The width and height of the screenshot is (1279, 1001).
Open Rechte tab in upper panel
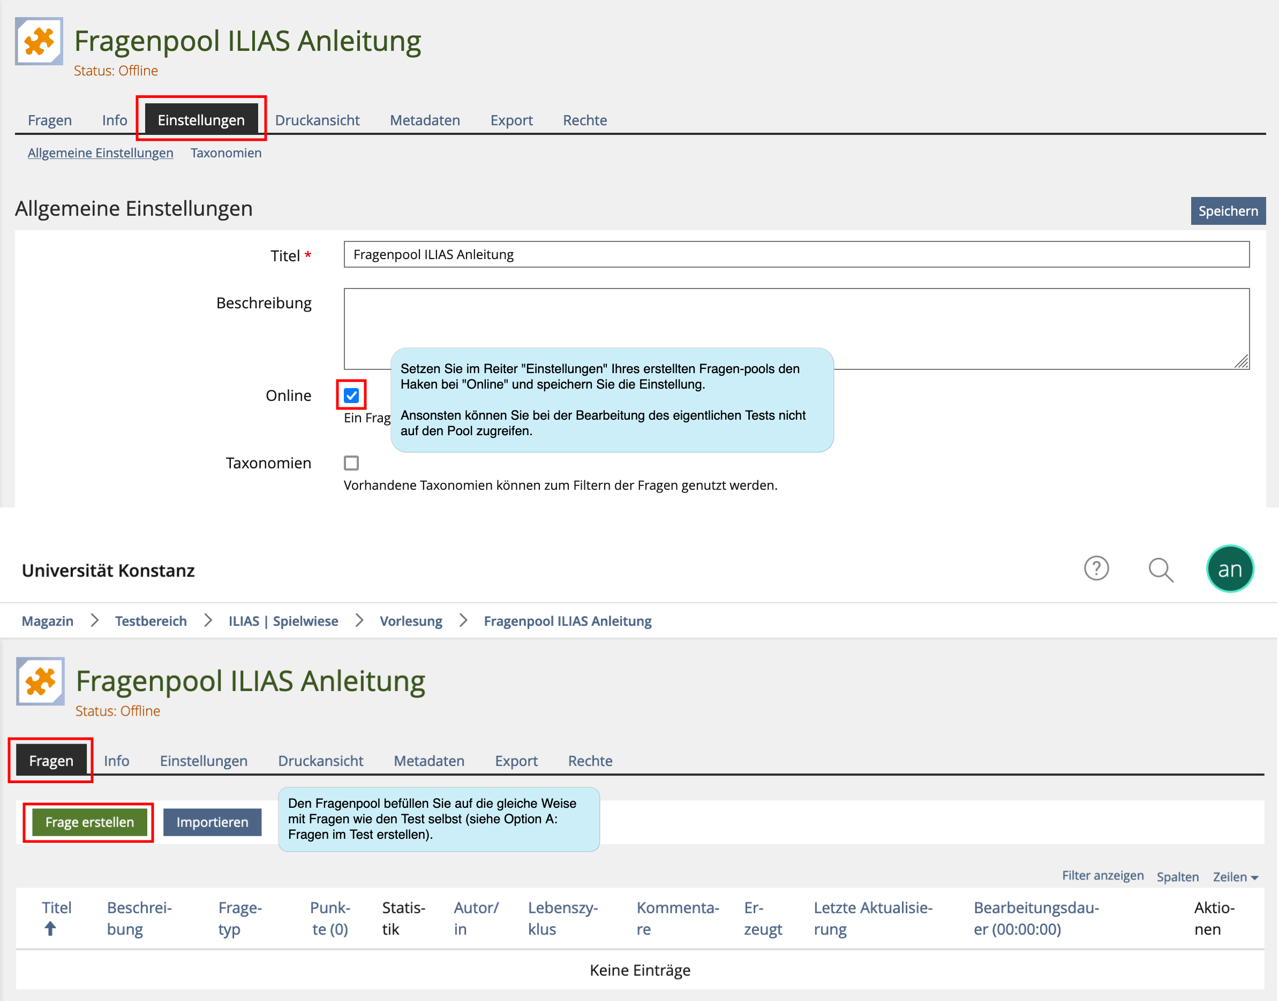[585, 120]
